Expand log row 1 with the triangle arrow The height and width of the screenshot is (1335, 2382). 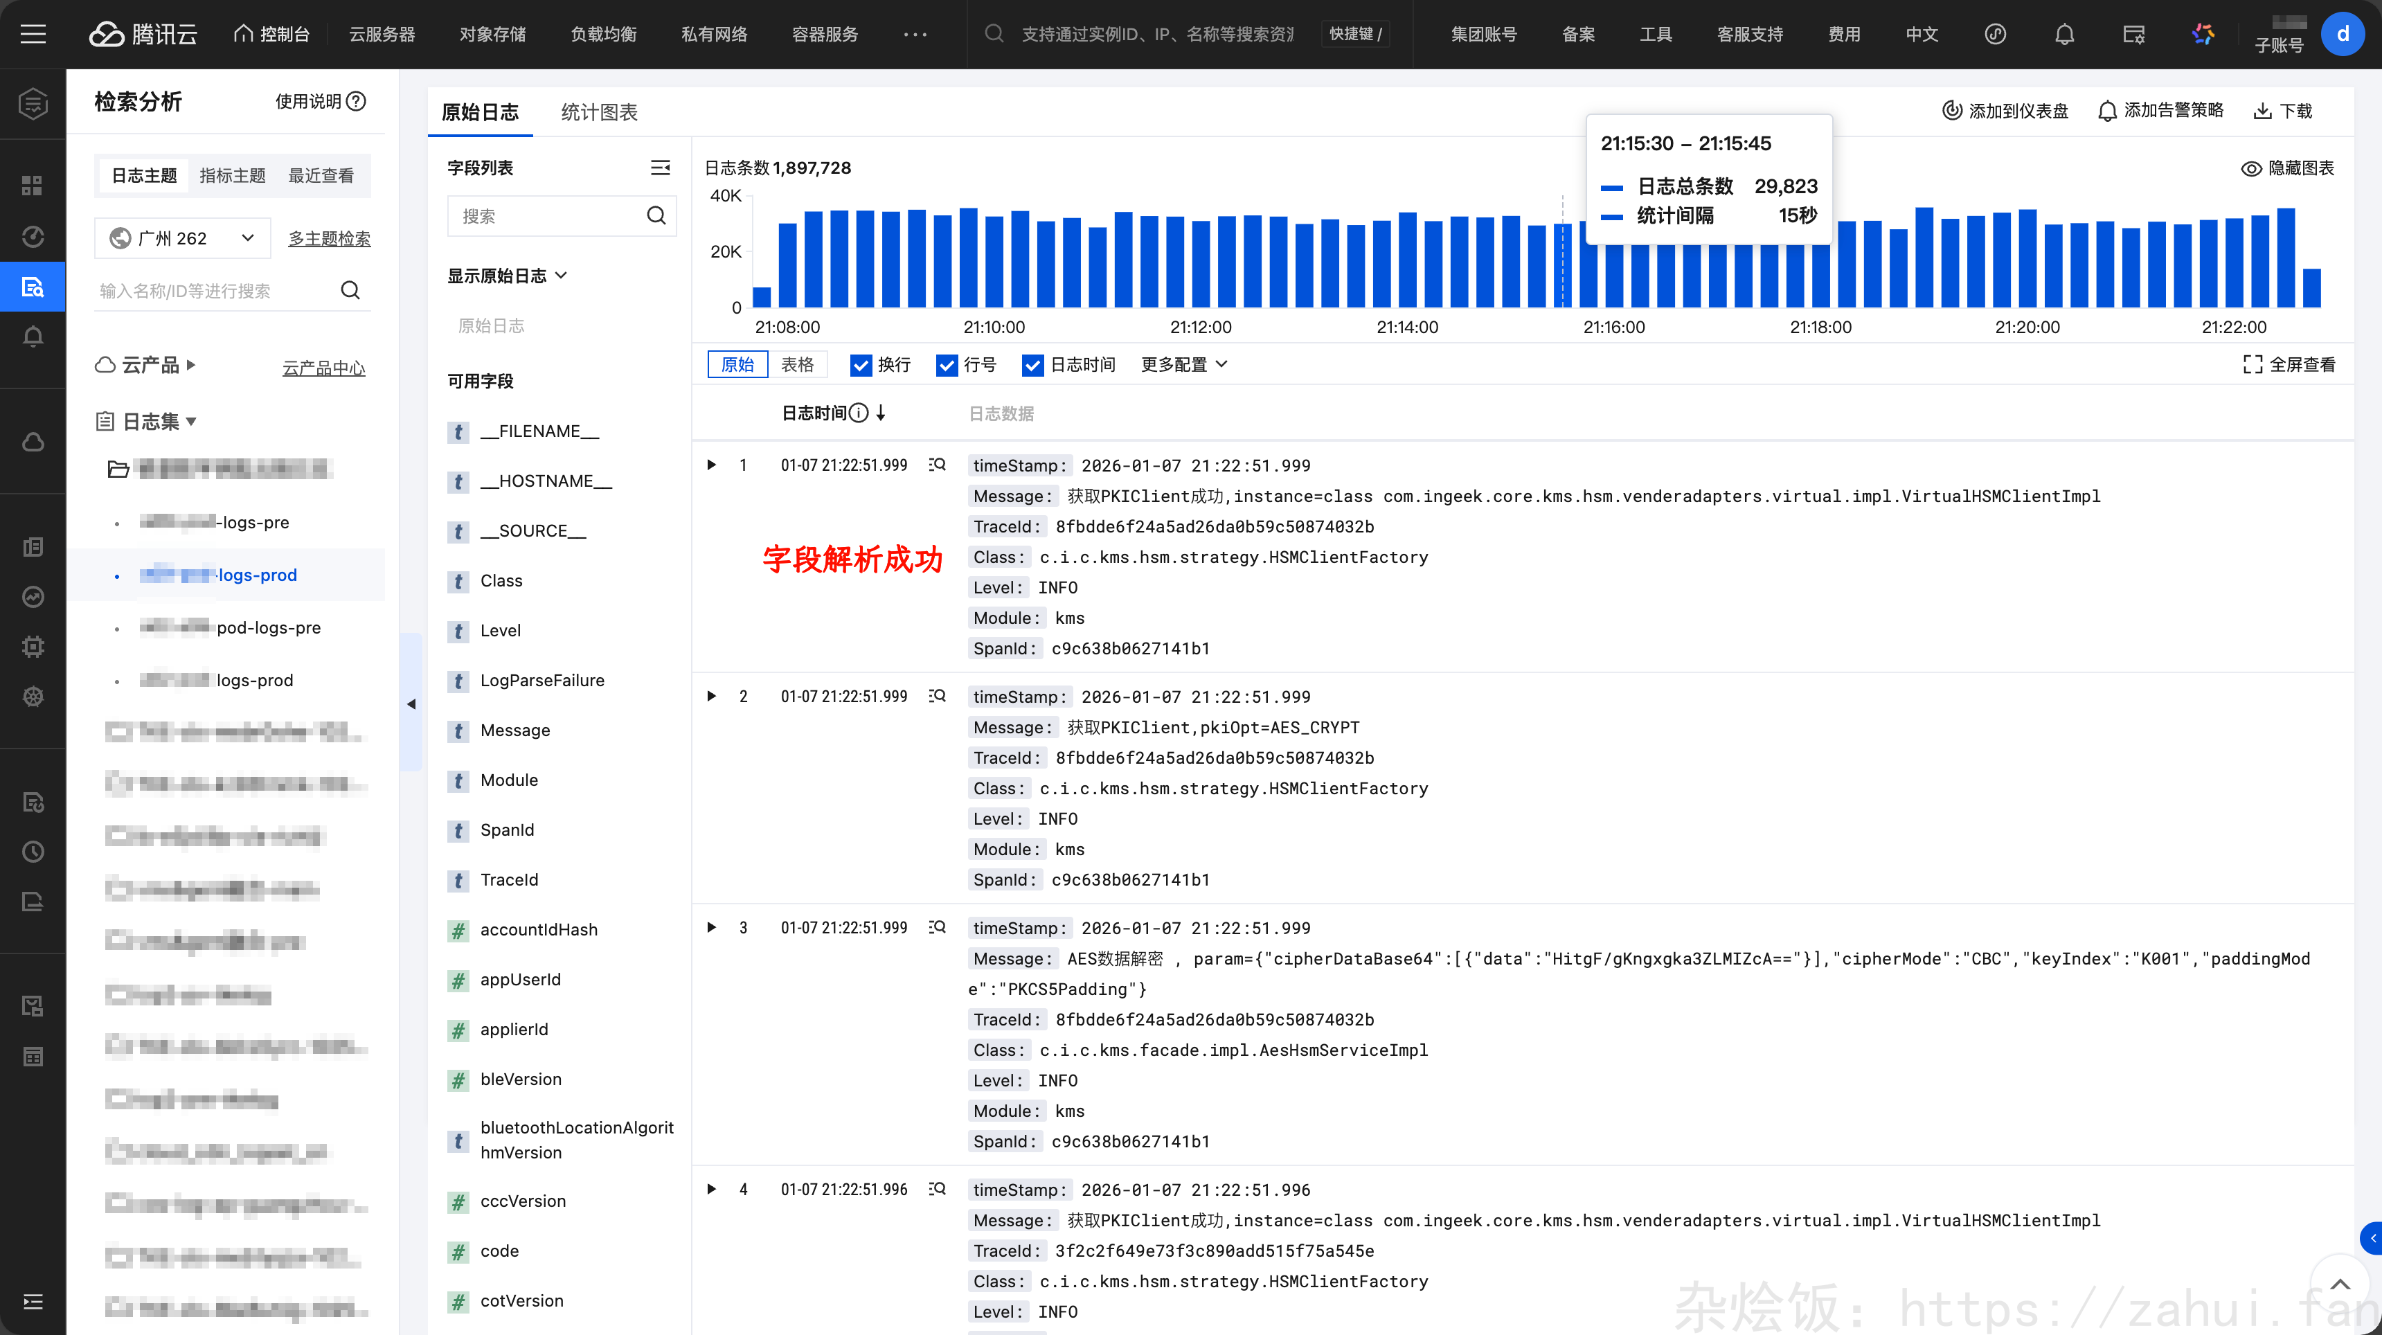(x=711, y=465)
